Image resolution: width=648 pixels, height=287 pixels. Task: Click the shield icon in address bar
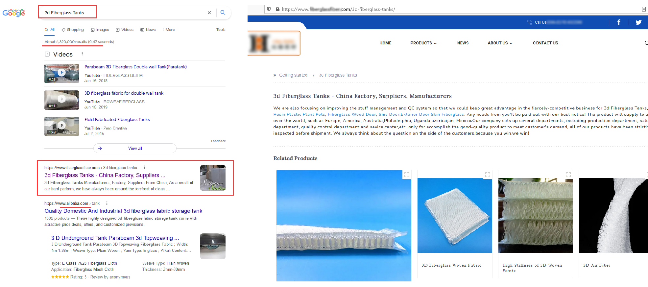coord(269,9)
